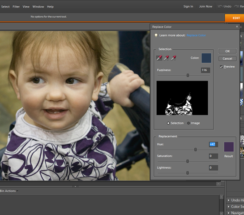This screenshot has height=215, width=244.
Task: Choose the Image radio button
Action: point(188,123)
